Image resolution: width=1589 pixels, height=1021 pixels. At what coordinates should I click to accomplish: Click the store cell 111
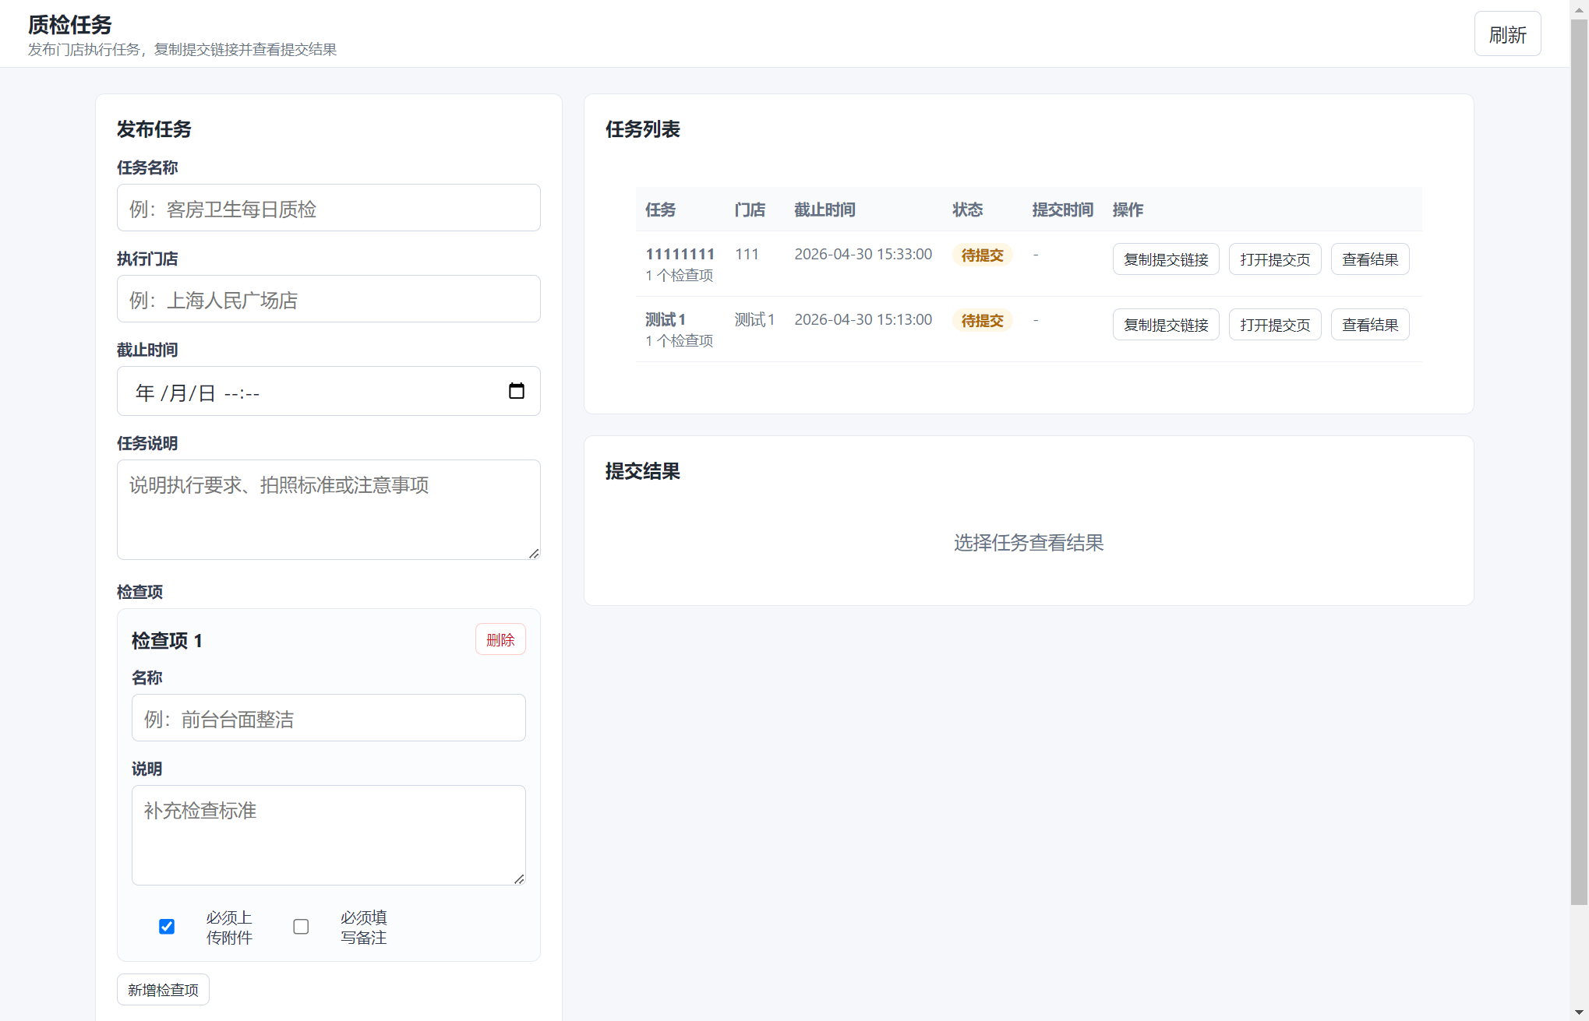pyautogui.click(x=747, y=254)
